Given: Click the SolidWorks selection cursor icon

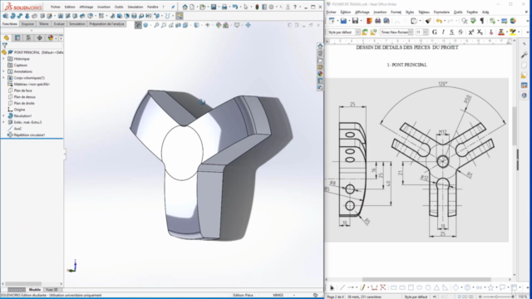Looking at the screenshot, I should tap(246, 7).
